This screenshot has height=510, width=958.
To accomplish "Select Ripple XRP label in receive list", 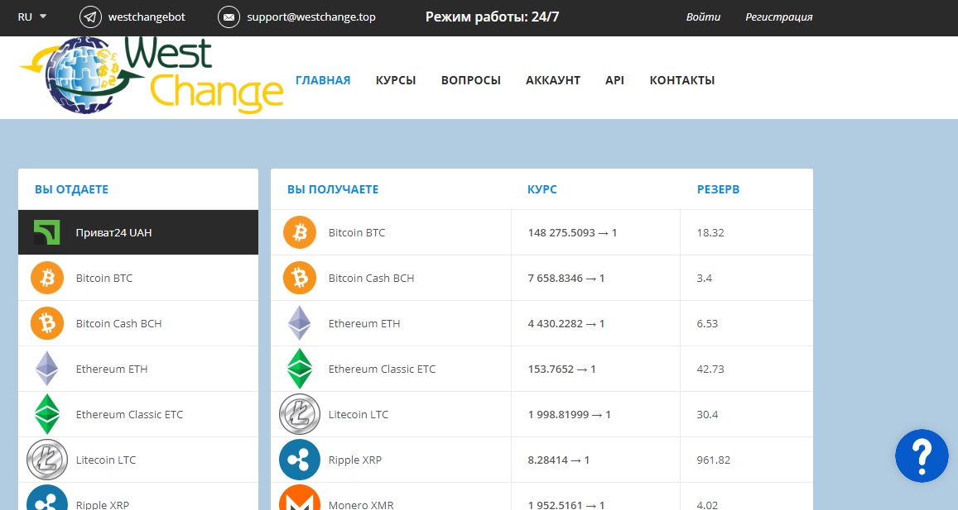I will (355, 460).
